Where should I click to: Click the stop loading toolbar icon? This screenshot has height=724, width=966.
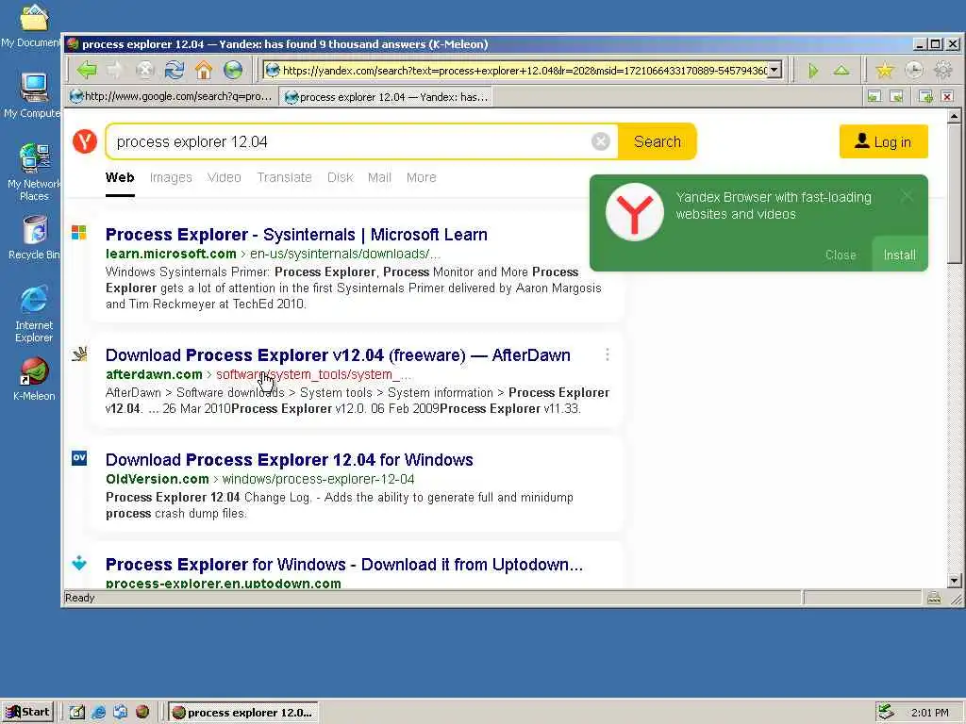[144, 70]
